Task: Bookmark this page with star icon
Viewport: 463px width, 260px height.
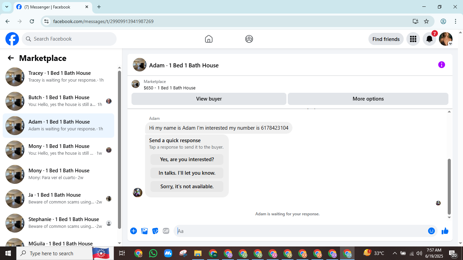Action: tap(426, 21)
